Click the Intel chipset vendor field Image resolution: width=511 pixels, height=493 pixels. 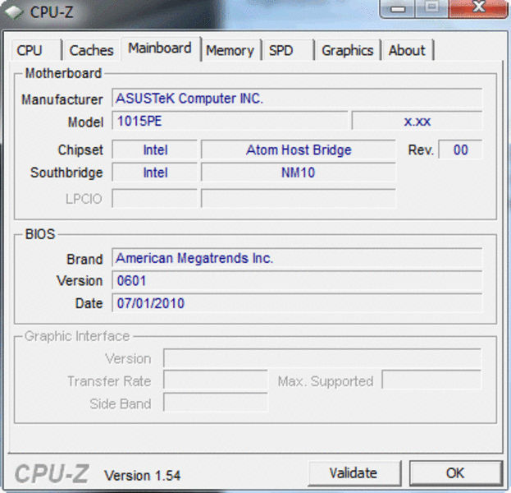155,150
